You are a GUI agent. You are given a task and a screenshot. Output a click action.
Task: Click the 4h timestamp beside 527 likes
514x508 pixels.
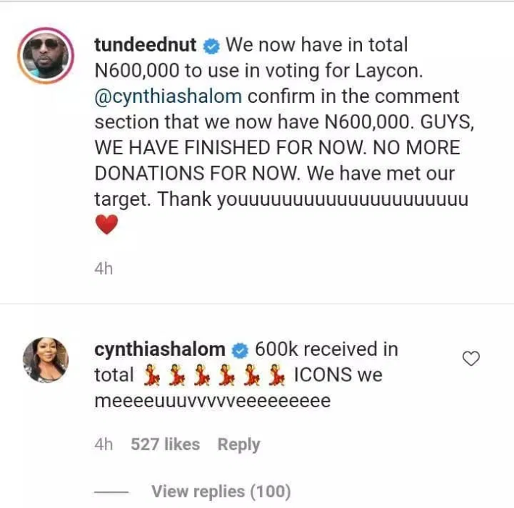pos(104,444)
